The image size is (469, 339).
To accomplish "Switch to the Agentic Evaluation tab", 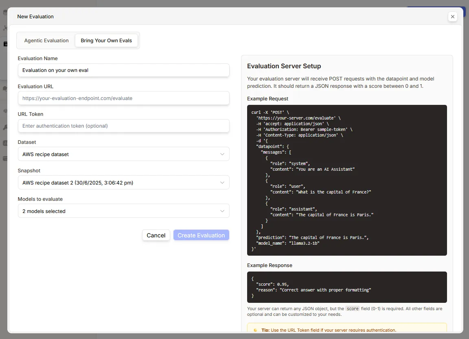I will point(46,40).
